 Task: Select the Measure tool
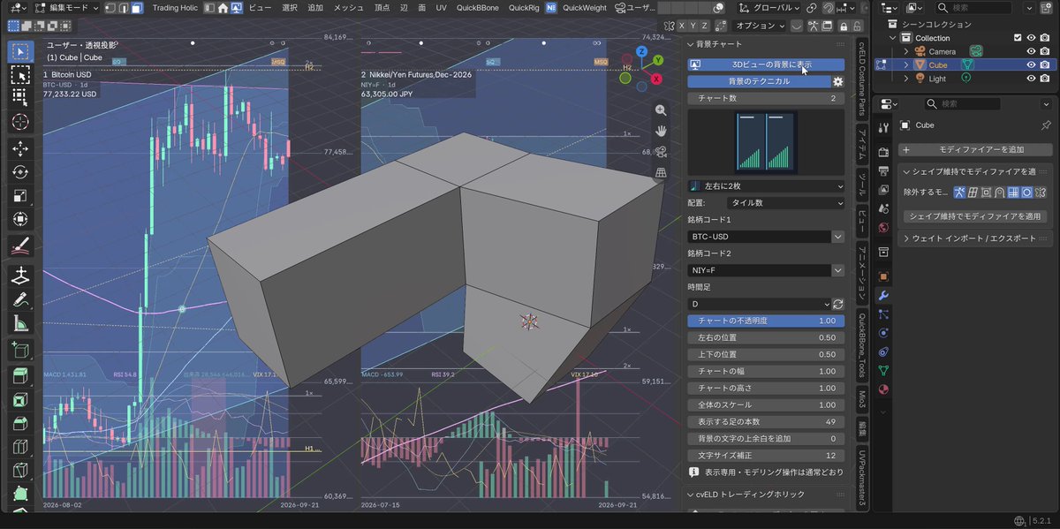click(20, 323)
